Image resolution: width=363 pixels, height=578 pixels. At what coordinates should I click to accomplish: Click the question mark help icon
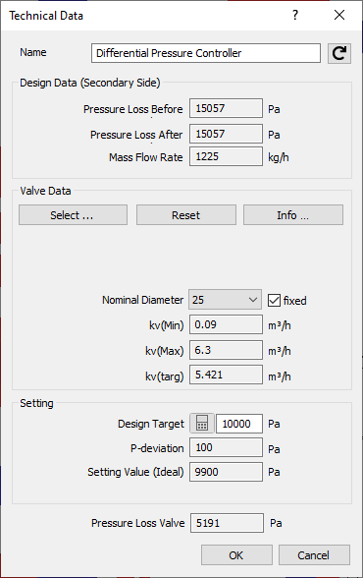(x=295, y=15)
